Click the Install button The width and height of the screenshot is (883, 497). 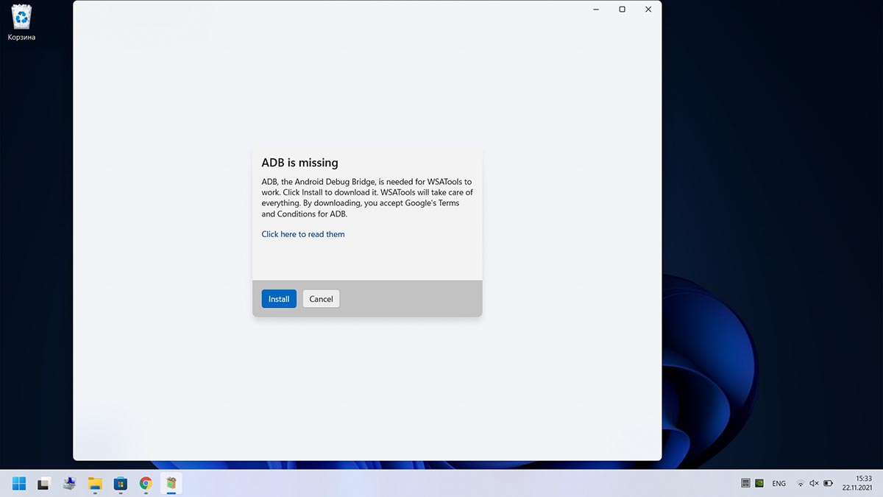(x=279, y=299)
